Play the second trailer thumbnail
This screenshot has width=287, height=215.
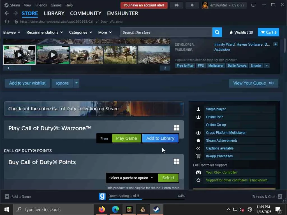tap(53, 55)
